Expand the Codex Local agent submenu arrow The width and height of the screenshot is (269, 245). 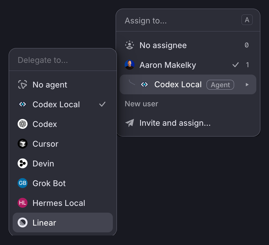pyautogui.click(x=247, y=85)
